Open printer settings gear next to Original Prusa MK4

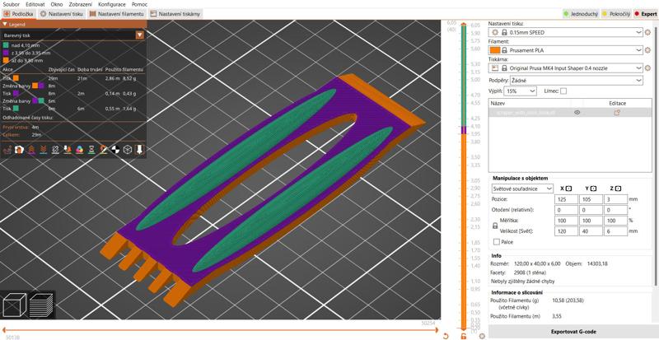(647, 68)
